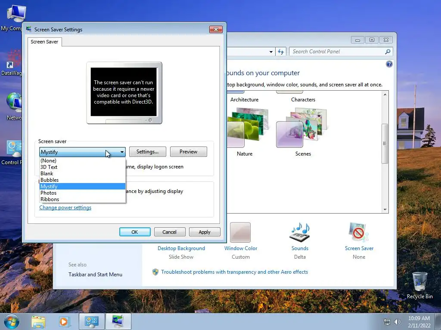Screen dimensions: 441x330
Task: Click the search magnifier in Control Panel
Action: (x=388, y=52)
